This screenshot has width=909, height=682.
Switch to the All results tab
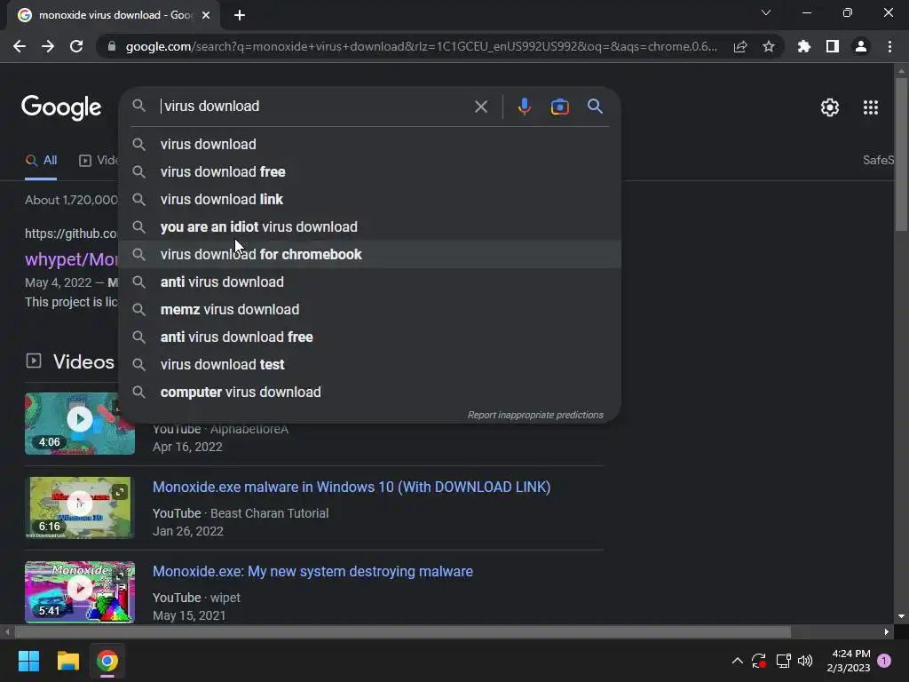(41, 161)
